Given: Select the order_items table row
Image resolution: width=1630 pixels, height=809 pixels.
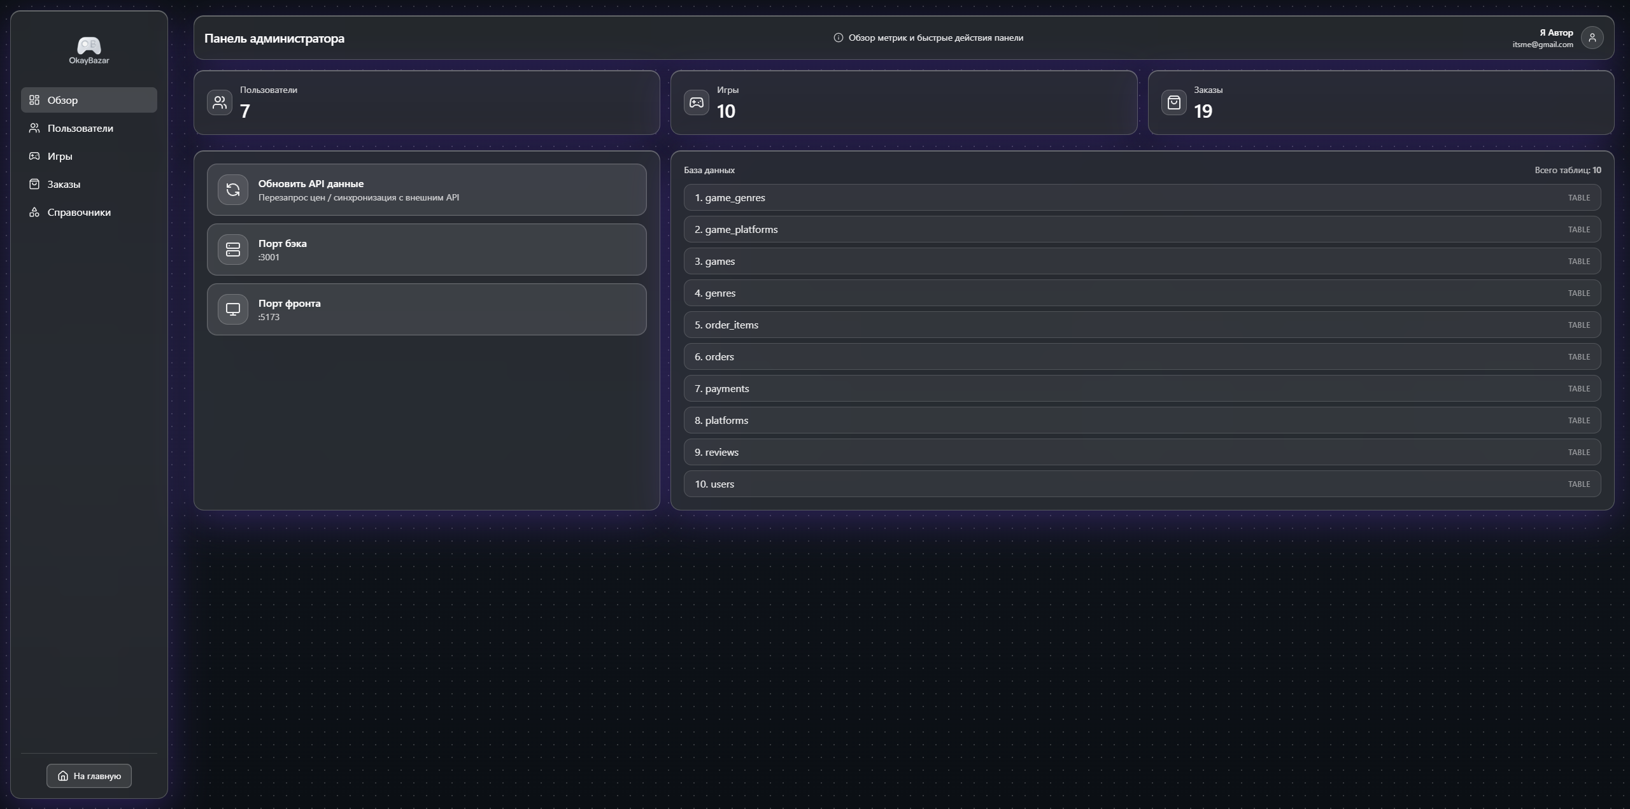Looking at the screenshot, I should pyautogui.click(x=1142, y=325).
